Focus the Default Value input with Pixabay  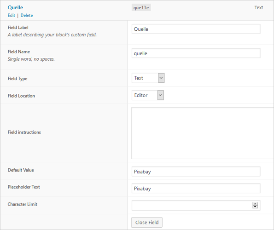click(x=196, y=172)
